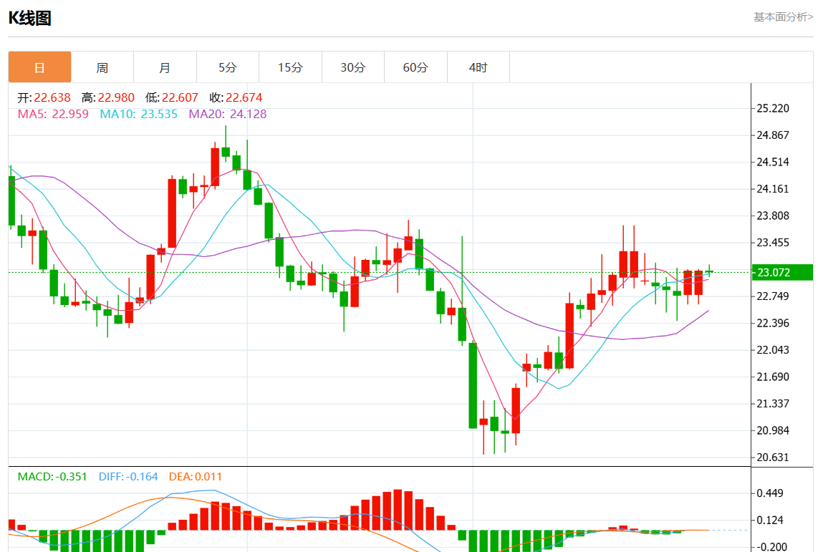Click the 24.514 price axis label
Screen dimensions: 818x552
pyautogui.click(x=773, y=162)
